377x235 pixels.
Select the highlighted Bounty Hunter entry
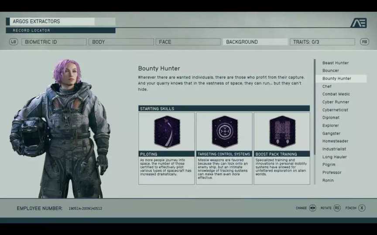pos(341,78)
